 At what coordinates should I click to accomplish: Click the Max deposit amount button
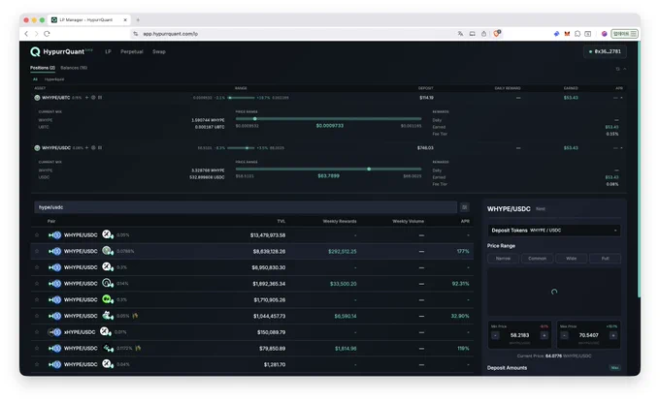tap(614, 367)
